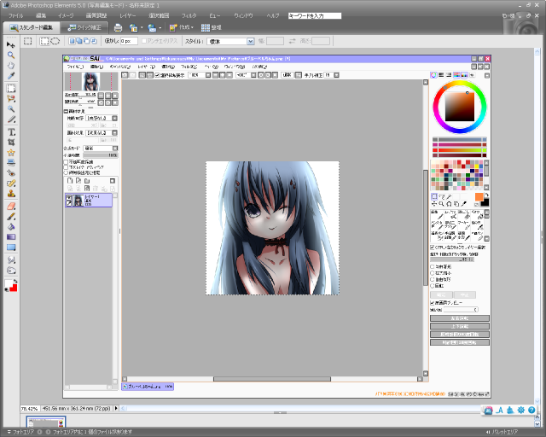Select the SAI magic wand tool

point(449,196)
